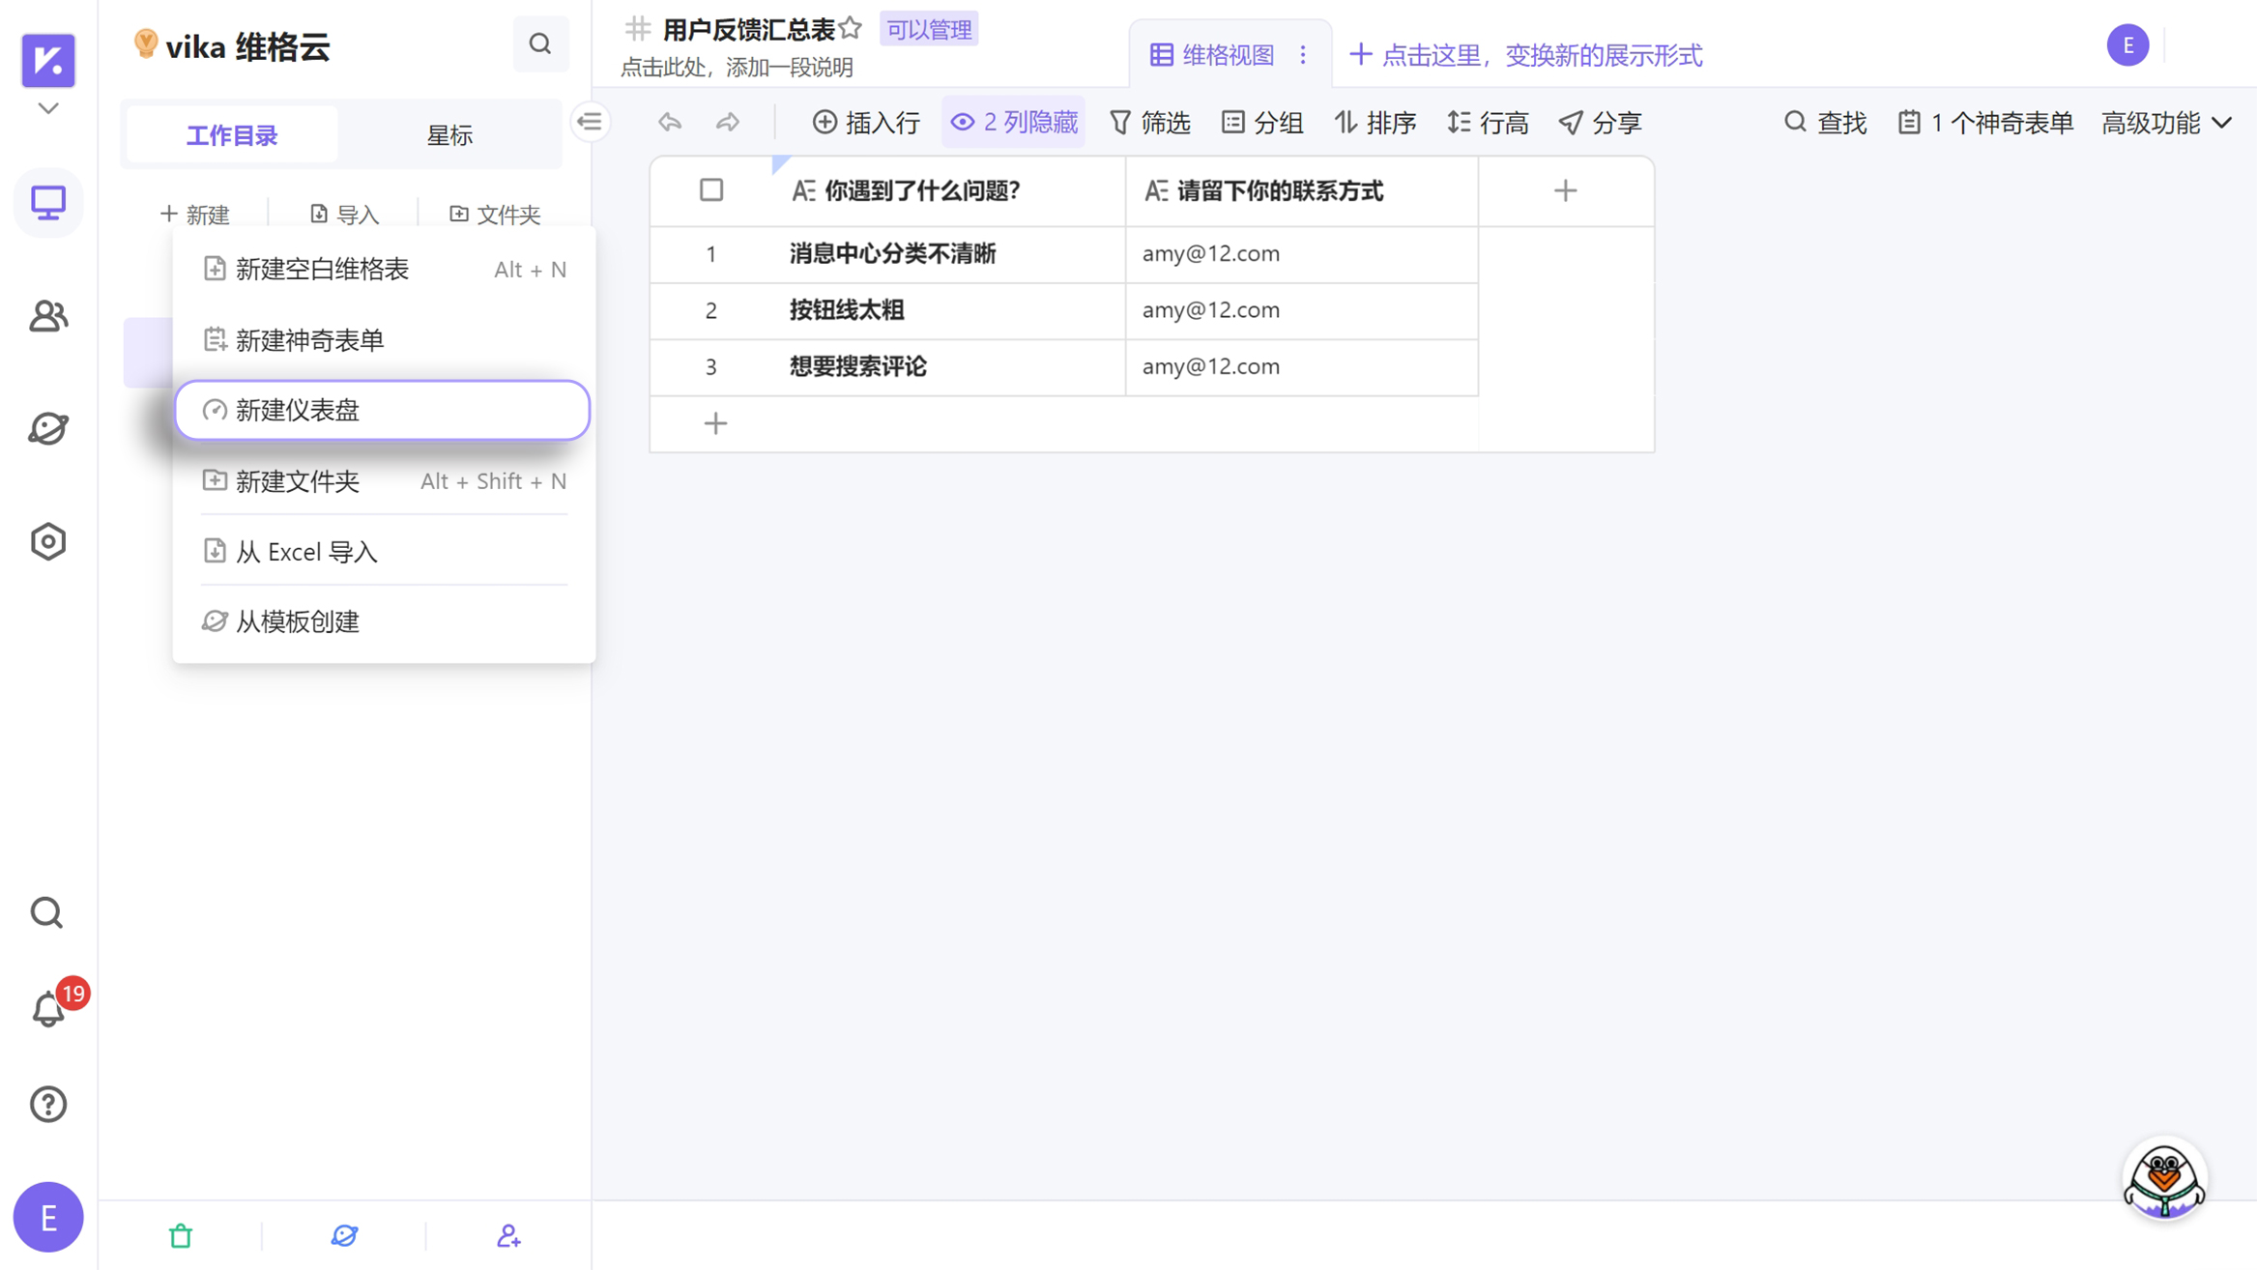Open the 排序 sorting icon

[x=1375, y=122]
